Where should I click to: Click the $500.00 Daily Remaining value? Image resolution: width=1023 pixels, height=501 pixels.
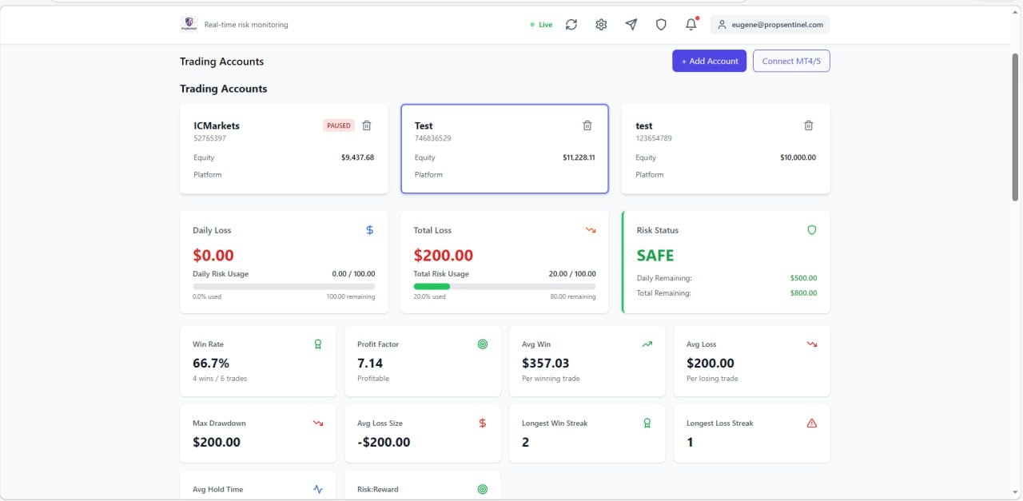pos(803,278)
